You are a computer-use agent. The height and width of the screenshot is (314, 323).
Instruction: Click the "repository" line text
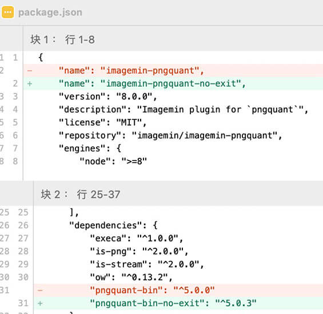(x=170, y=136)
